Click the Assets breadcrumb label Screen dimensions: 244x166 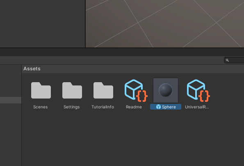coord(32,69)
